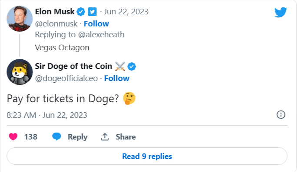Open the Read 9 replies button

[147, 156]
